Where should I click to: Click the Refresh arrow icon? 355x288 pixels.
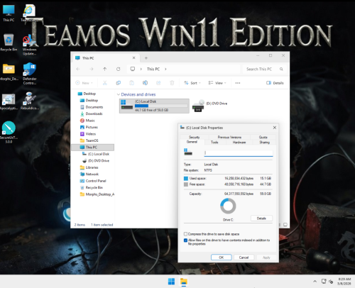point(119,69)
